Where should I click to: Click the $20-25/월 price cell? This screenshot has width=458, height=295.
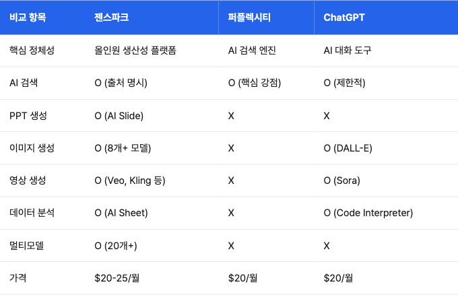[117, 277]
